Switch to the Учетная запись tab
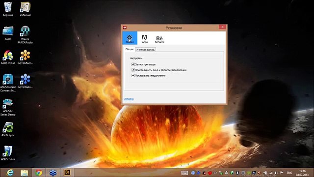Screen dimensions: 314x177 [146, 50]
